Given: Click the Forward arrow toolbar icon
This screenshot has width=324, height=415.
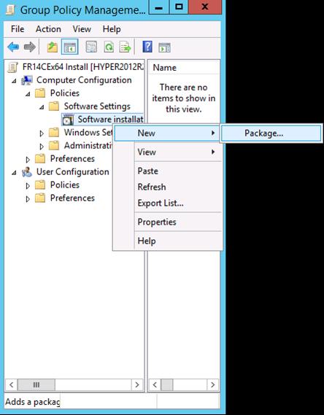Looking at the screenshot, I should pyautogui.click(x=30, y=47).
